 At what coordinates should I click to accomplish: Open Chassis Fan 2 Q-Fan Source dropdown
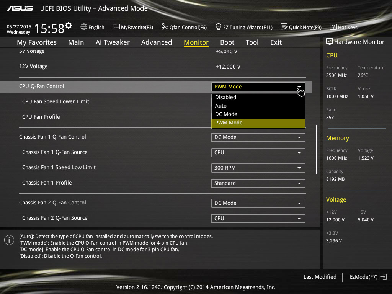[x=258, y=218]
